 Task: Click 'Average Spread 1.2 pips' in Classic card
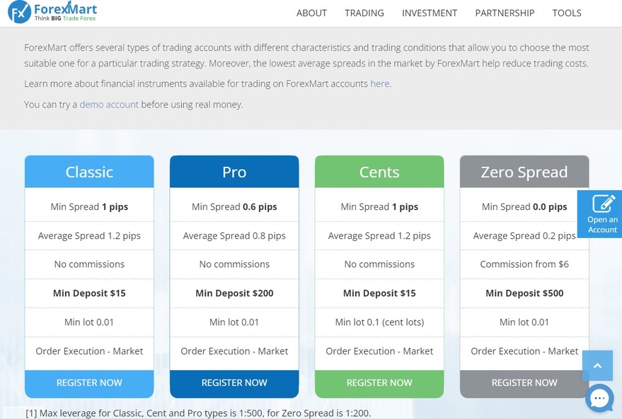89,235
